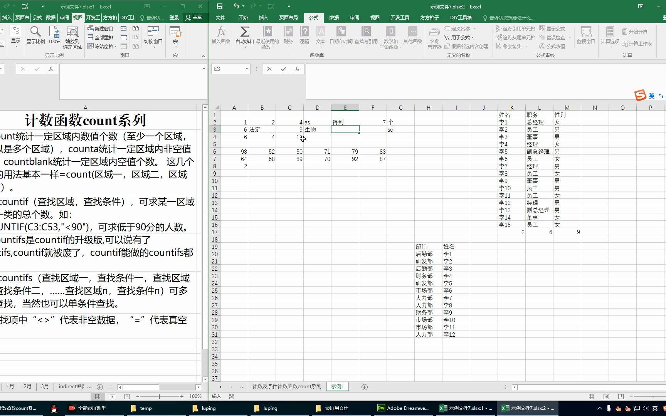Click the Tell Me search box in the right window

509,18
